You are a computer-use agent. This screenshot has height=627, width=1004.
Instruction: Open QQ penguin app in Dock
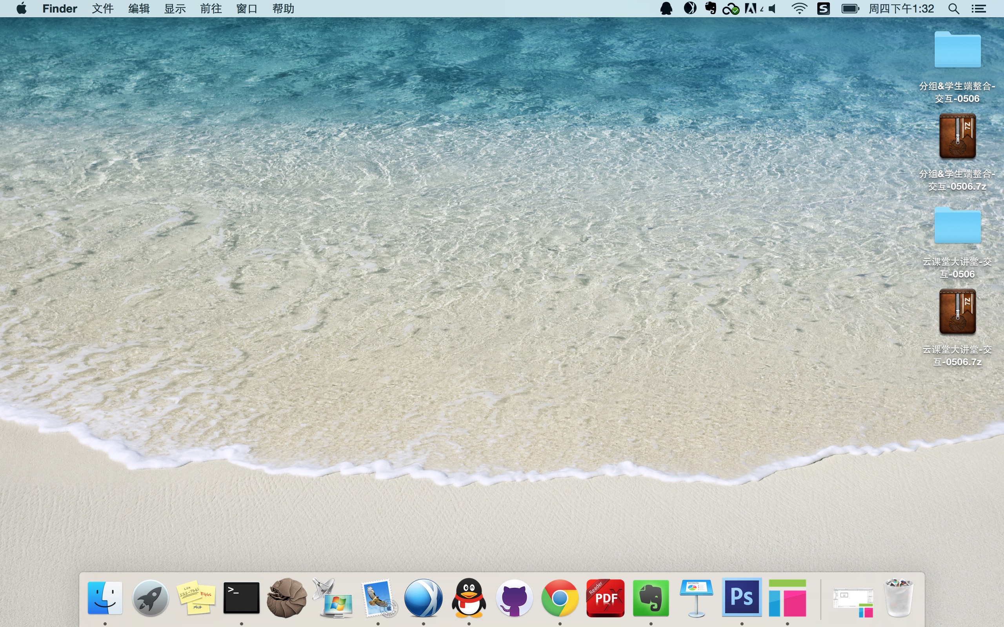tap(469, 598)
